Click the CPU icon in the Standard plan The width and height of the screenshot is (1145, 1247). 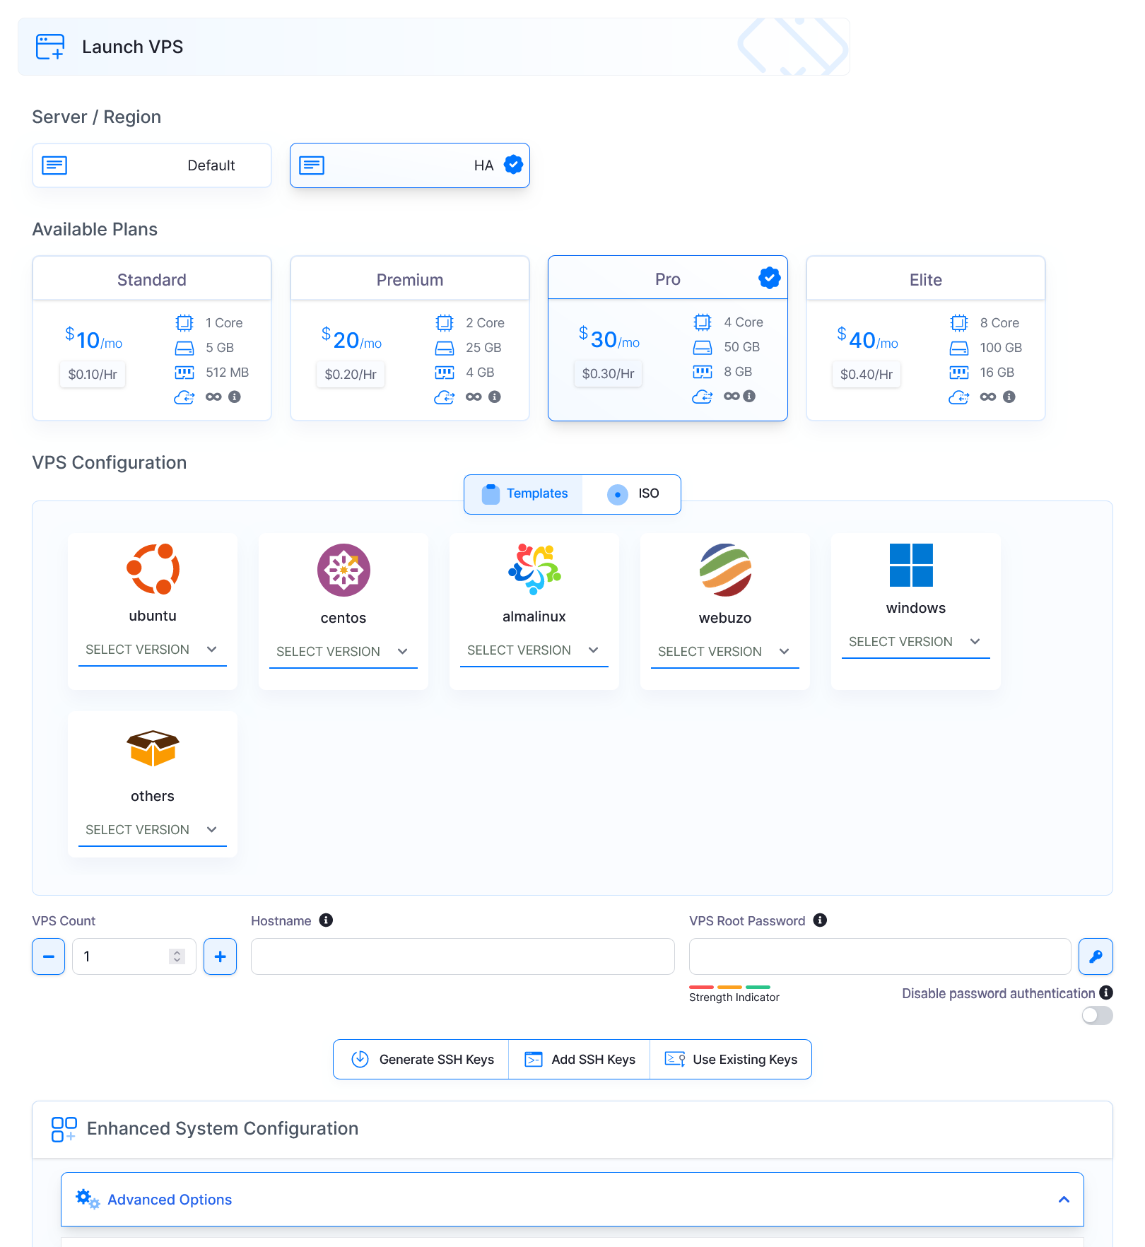pyautogui.click(x=184, y=323)
